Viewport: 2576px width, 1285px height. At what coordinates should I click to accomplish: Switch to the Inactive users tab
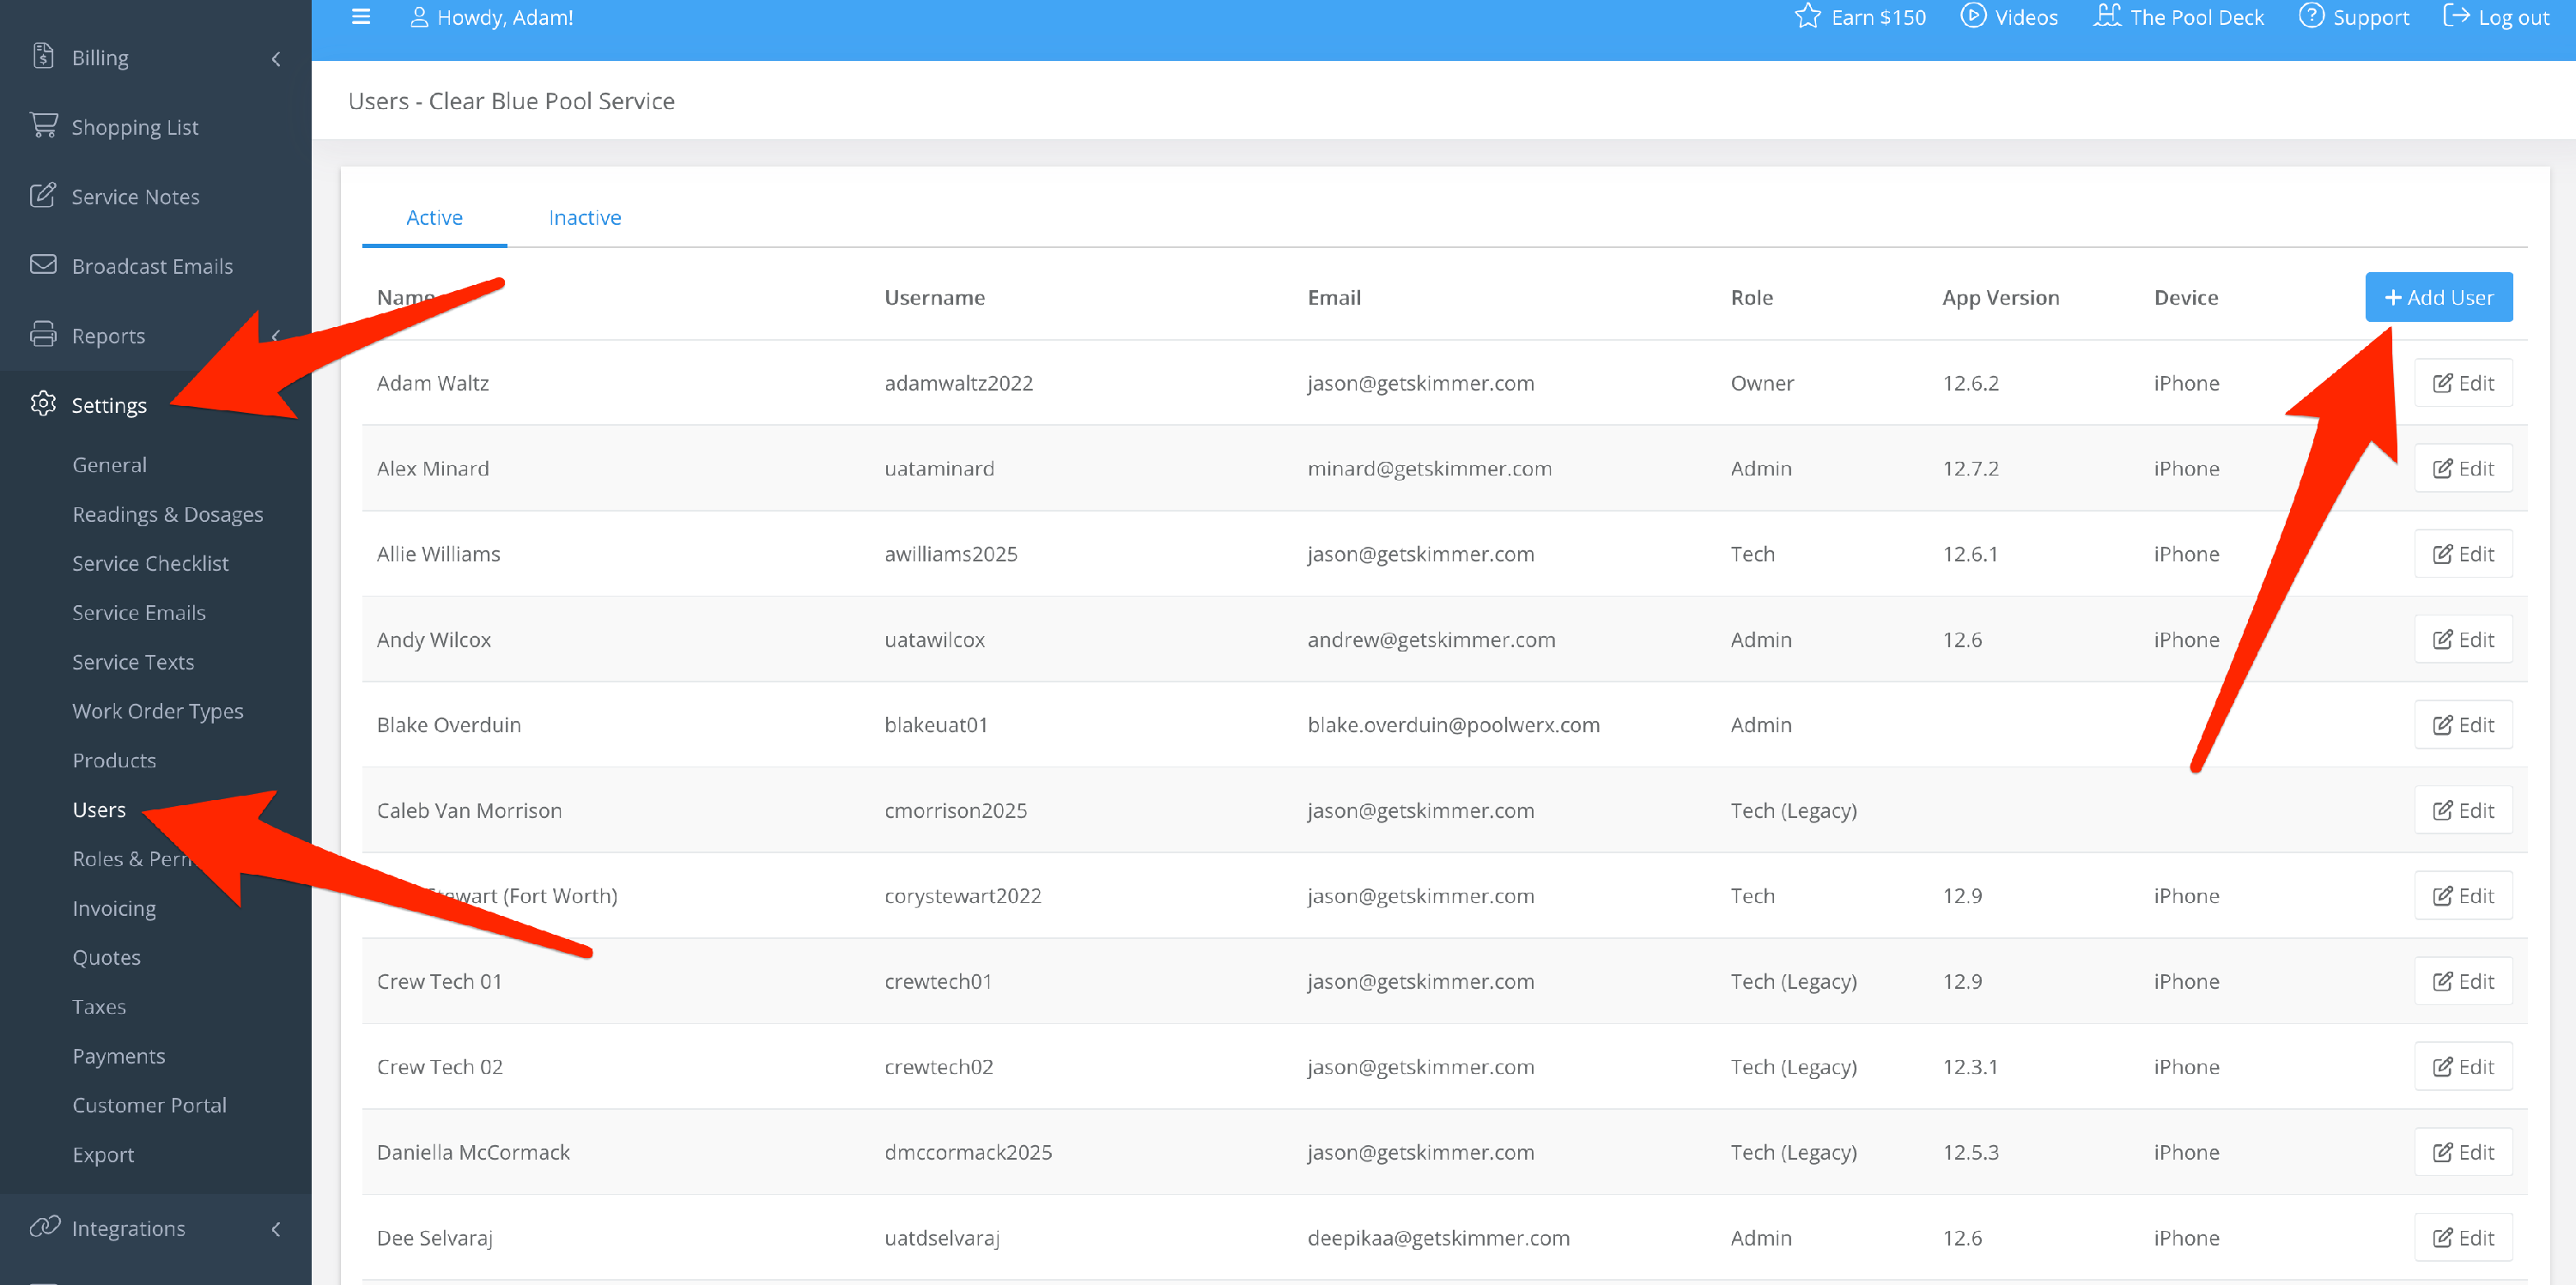[584, 217]
